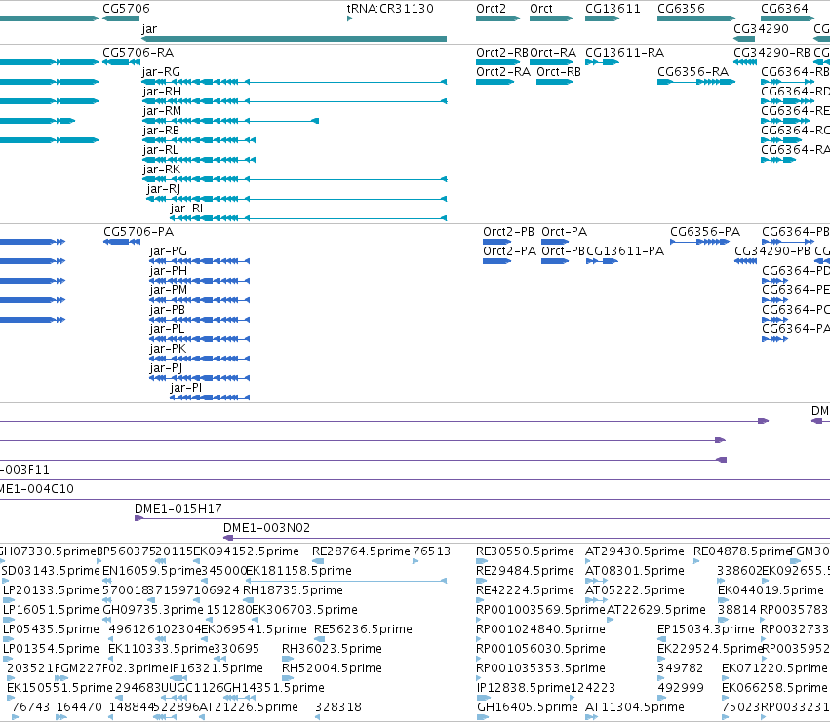This screenshot has height=722, width=830.
Task: Click the tRNA:CR31130 gene label
Action: click(390, 9)
